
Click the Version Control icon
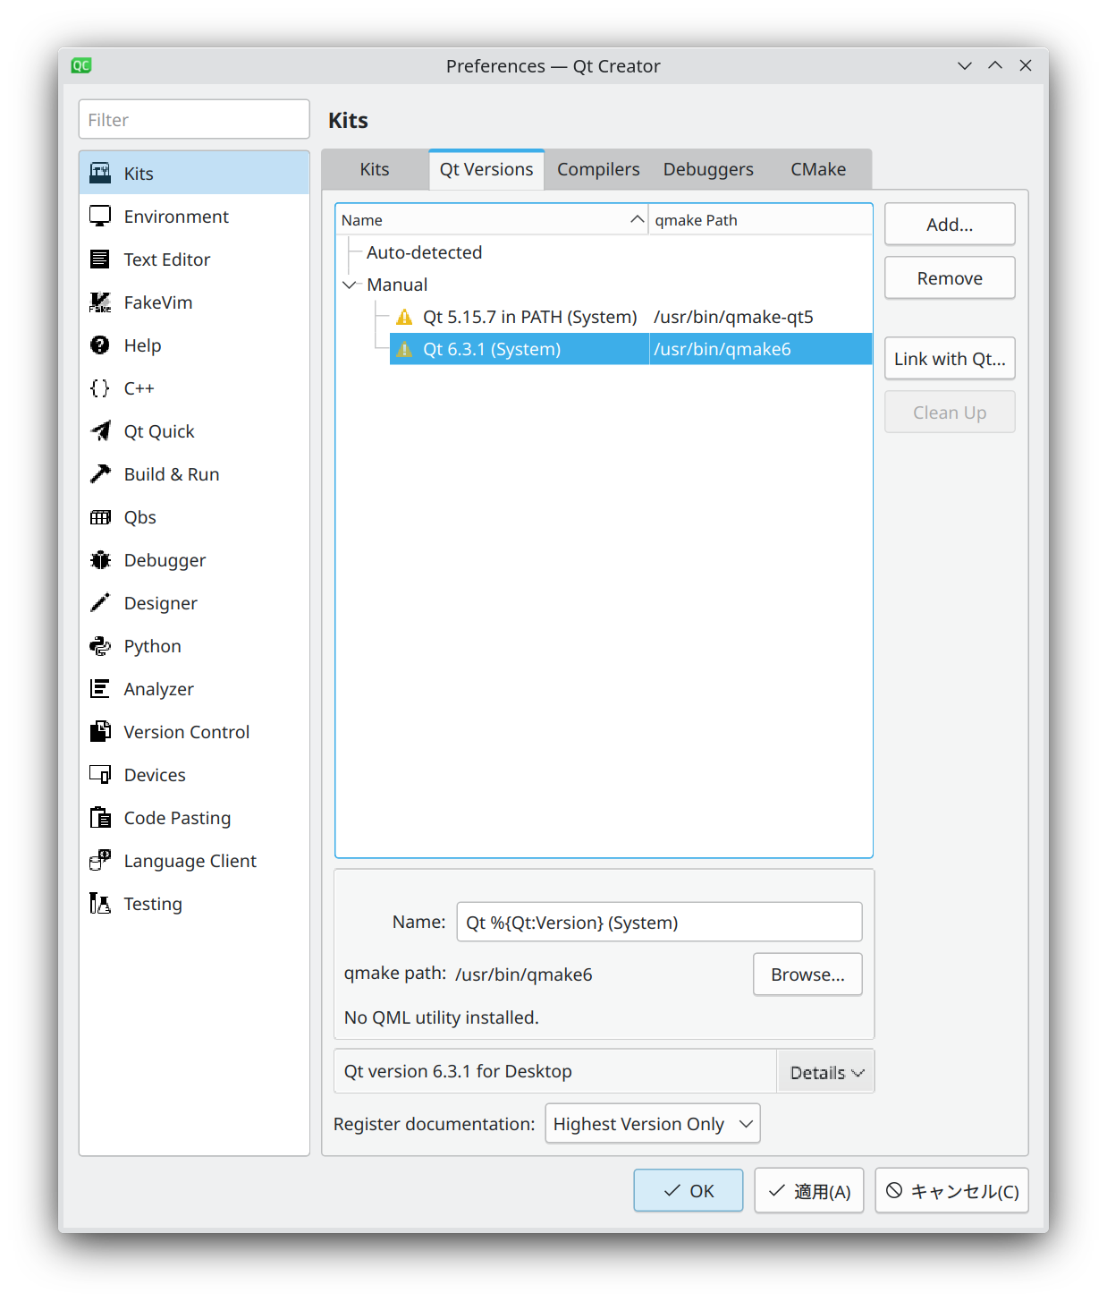pyautogui.click(x=100, y=731)
